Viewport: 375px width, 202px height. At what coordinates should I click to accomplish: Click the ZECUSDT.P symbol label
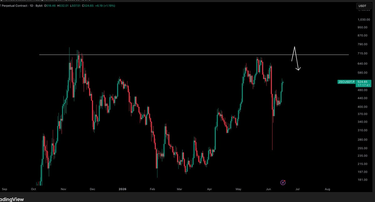tap(347, 82)
